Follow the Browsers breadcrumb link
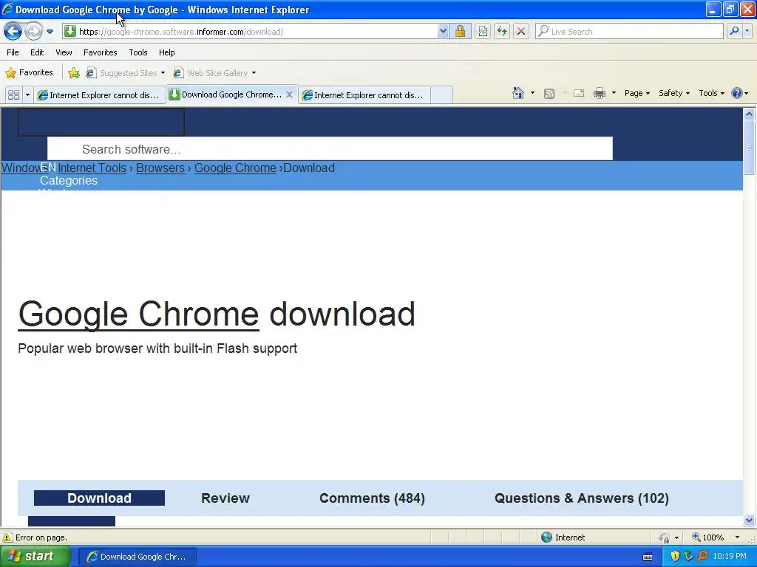Viewport: 757px width, 567px height. point(160,168)
